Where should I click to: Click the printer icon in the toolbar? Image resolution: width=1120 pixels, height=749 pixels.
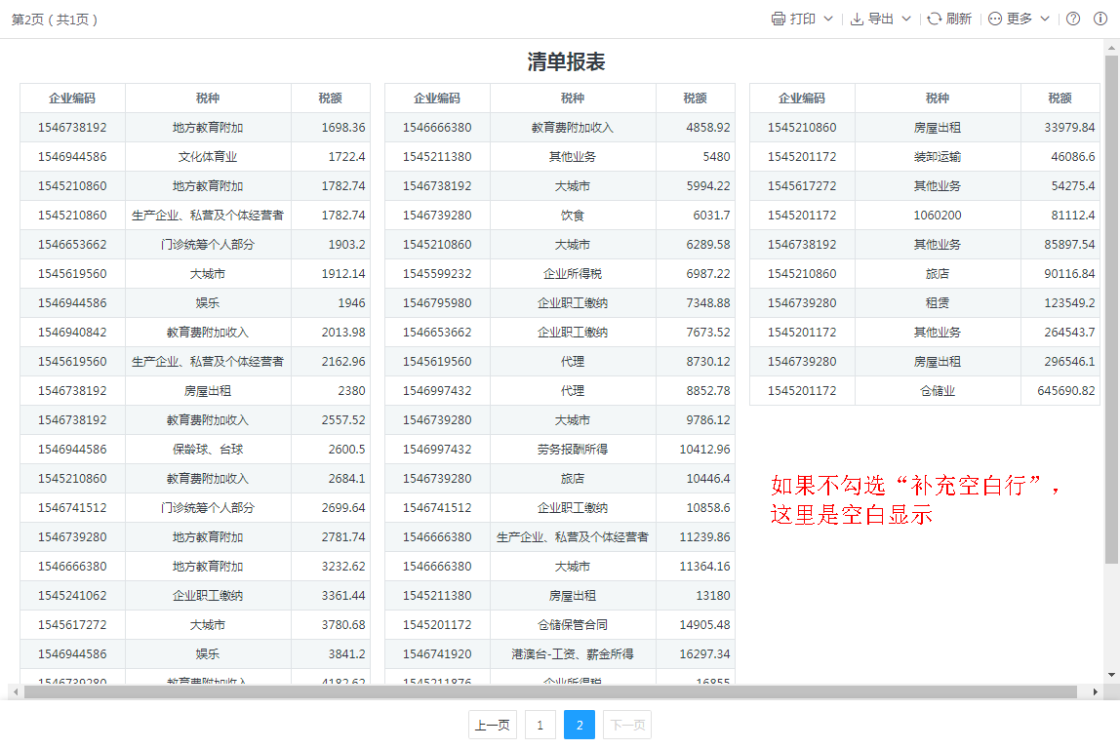point(779,19)
